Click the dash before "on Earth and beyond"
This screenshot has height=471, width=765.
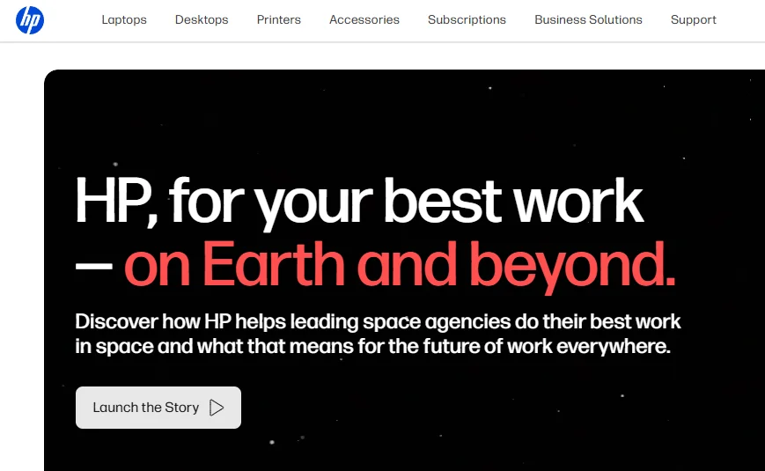(x=93, y=265)
